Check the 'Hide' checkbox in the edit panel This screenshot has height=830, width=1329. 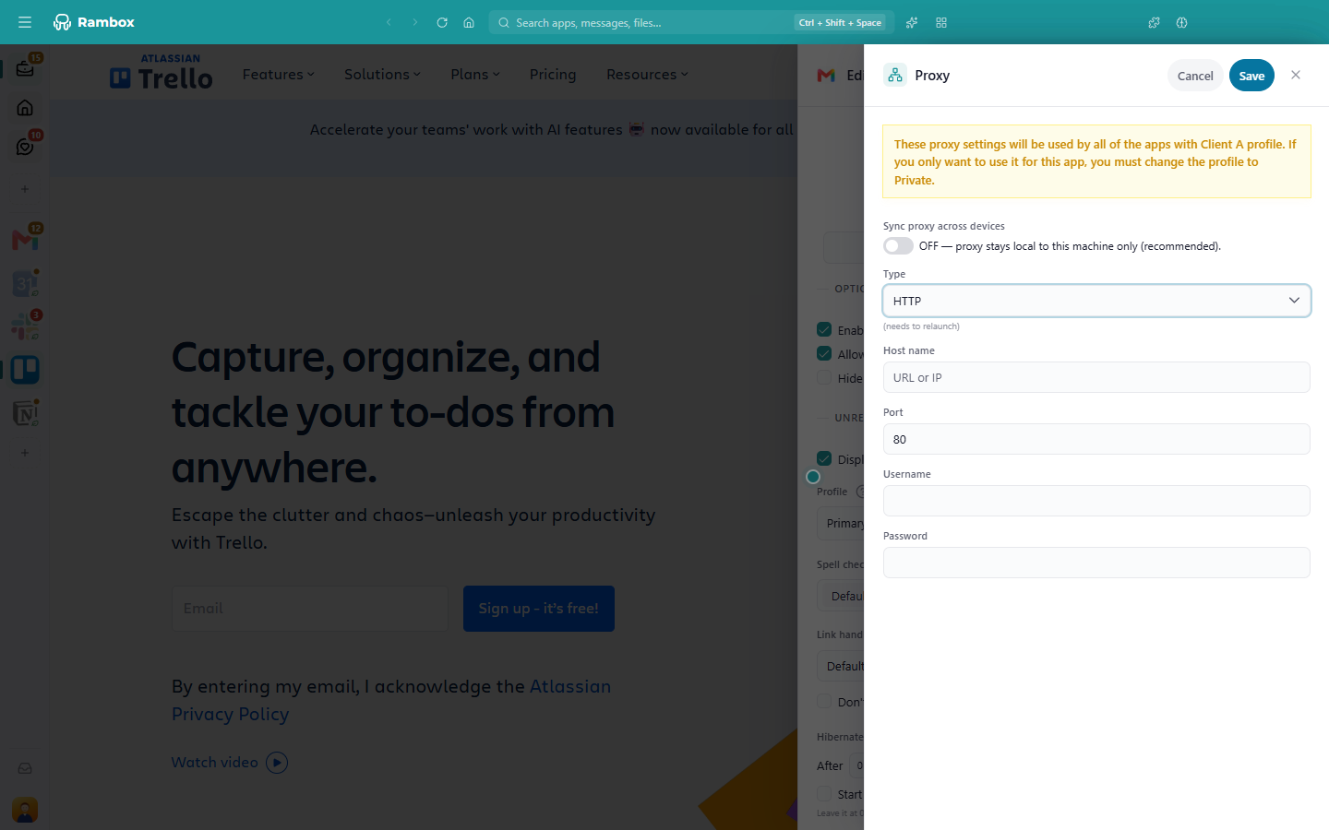tap(824, 377)
